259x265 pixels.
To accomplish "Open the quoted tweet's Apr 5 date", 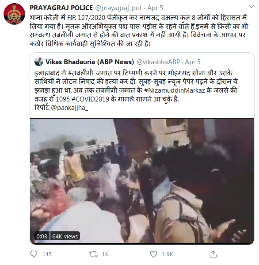I will 193,62.
